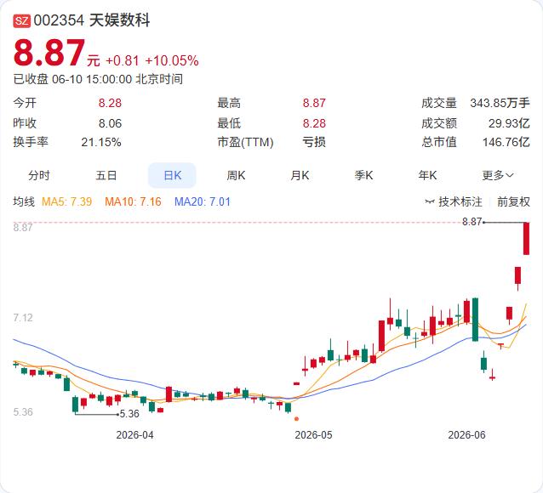Click the 2026-04 date axis label

click(x=134, y=435)
